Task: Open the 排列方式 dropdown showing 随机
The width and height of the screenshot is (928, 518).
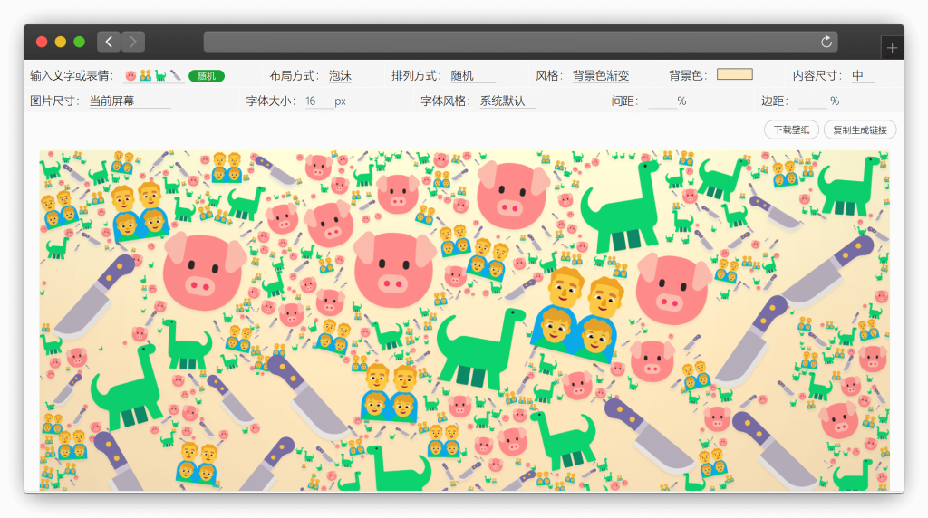Action: point(473,76)
